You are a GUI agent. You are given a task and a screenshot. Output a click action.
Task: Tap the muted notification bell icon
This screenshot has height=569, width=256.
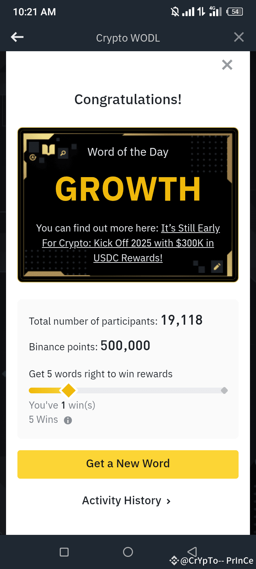pyautogui.click(x=175, y=12)
